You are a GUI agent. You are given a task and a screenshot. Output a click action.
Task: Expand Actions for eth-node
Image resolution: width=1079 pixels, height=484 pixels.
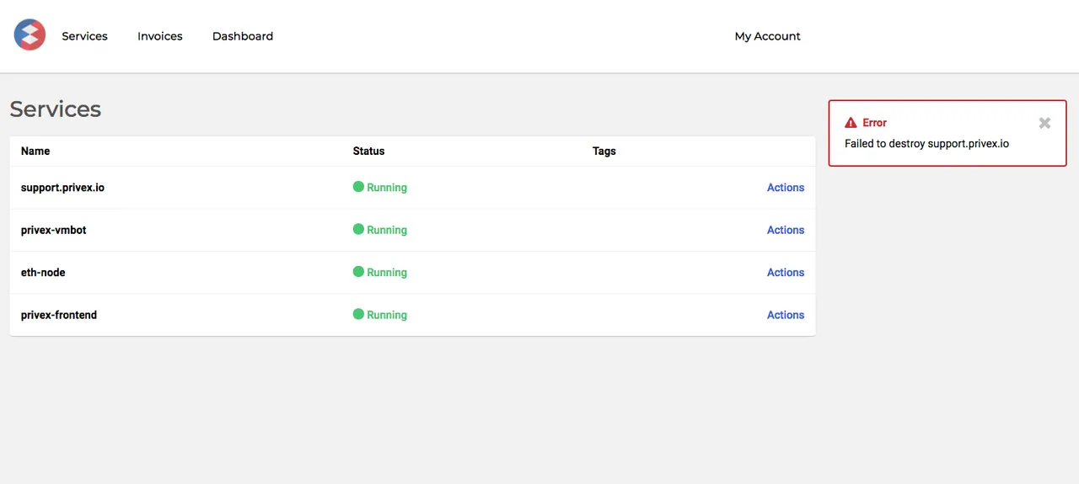tap(786, 273)
